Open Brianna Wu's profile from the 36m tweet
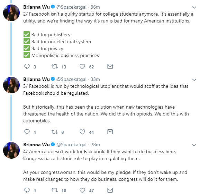Viewport: 200px width, 195px height. [36, 7]
